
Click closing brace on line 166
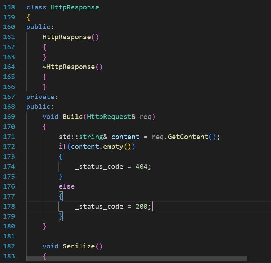[44, 87]
